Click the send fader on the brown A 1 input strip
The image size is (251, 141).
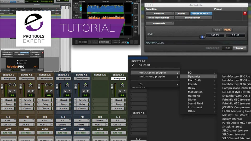20,87
